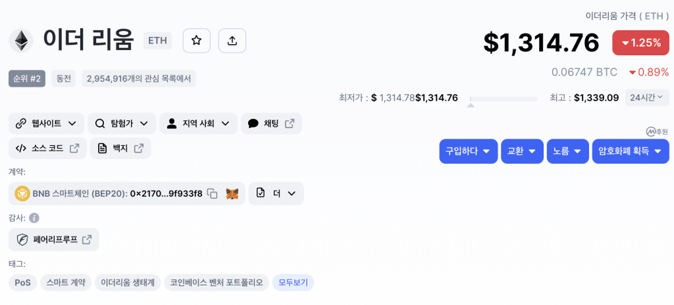Select the 이더리움 생태계 tag
Screen dimensions: 674x305
pyautogui.click(x=128, y=283)
